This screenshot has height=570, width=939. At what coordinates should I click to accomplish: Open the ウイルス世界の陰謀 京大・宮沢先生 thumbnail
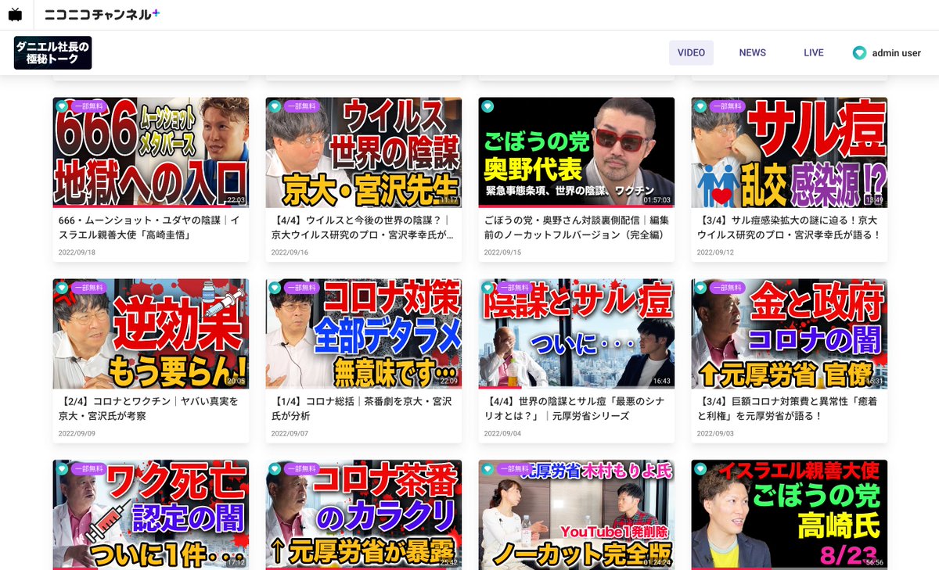click(364, 152)
